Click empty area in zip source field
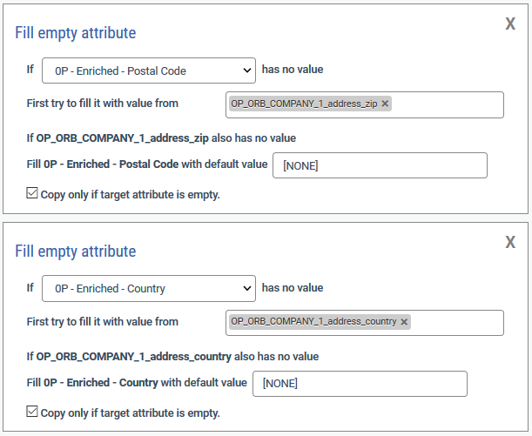The image size is (532, 436). [x=448, y=104]
